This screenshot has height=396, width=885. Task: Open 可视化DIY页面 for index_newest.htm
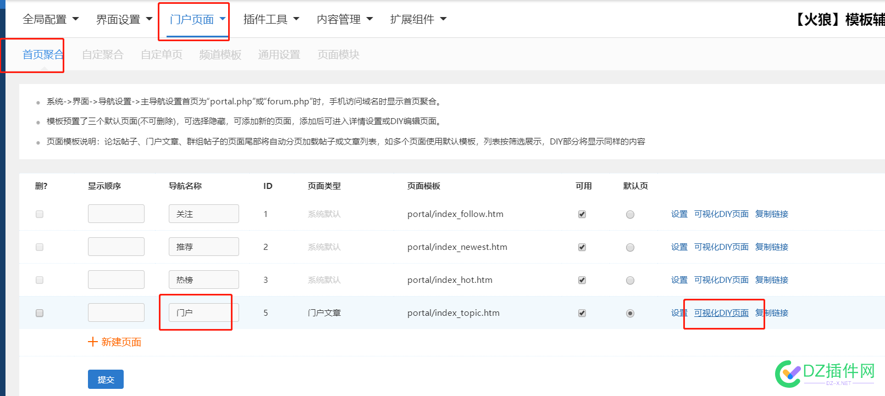tap(721, 247)
